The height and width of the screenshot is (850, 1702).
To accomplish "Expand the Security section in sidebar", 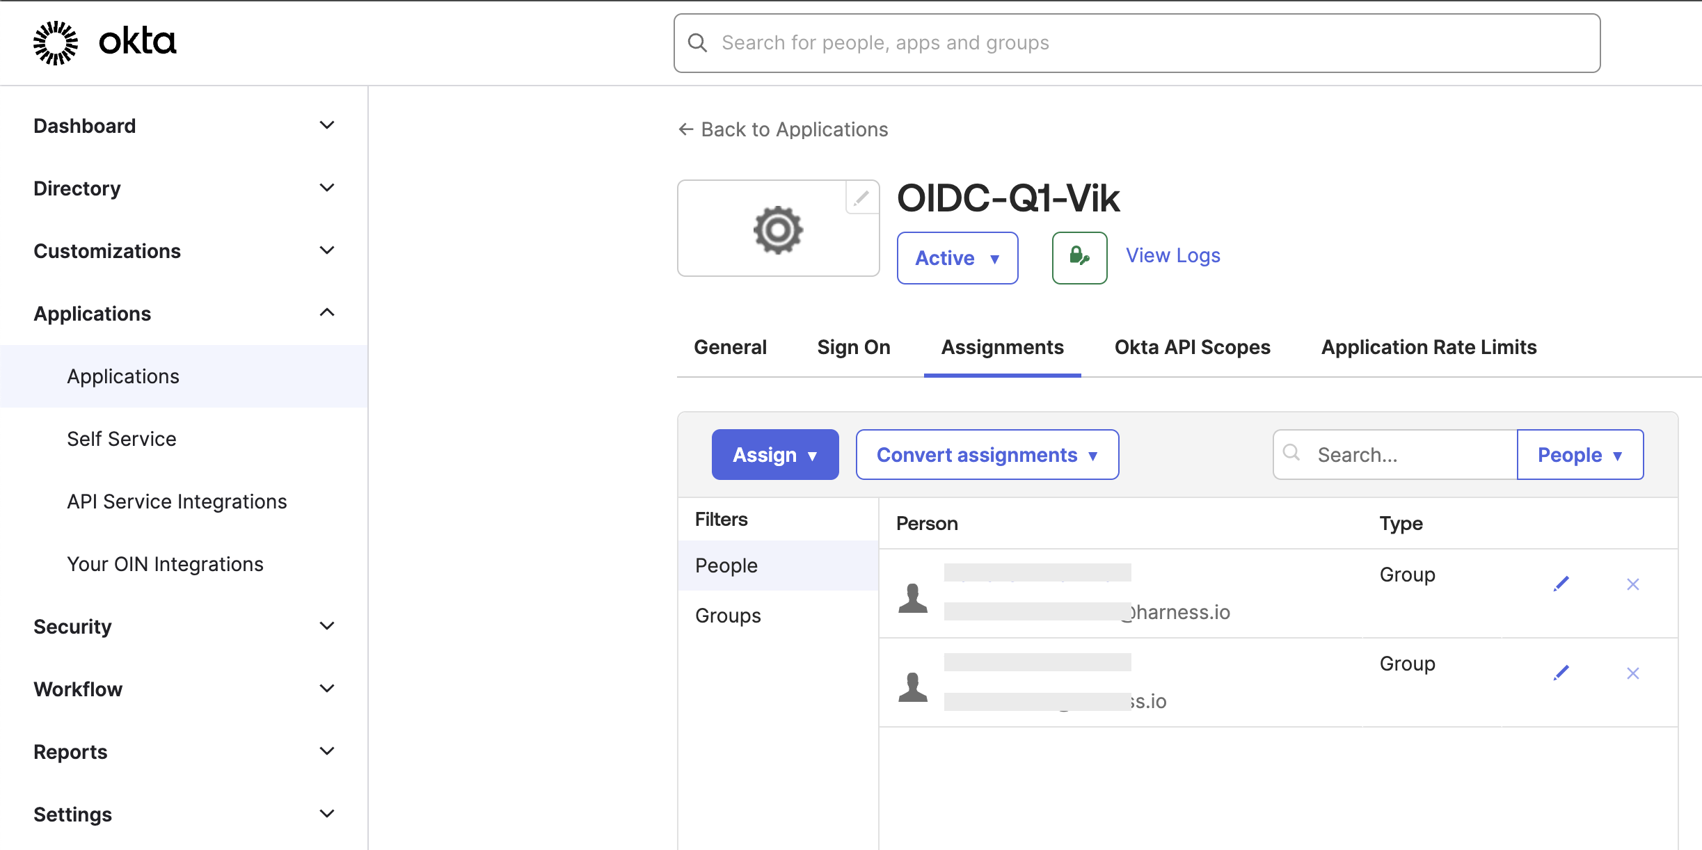I will (184, 626).
